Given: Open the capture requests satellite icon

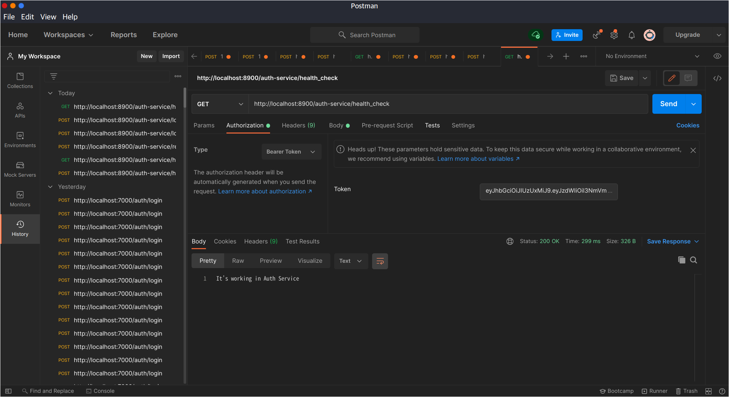Looking at the screenshot, I should tap(597, 35).
